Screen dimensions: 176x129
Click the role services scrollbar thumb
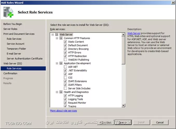(123, 50)
